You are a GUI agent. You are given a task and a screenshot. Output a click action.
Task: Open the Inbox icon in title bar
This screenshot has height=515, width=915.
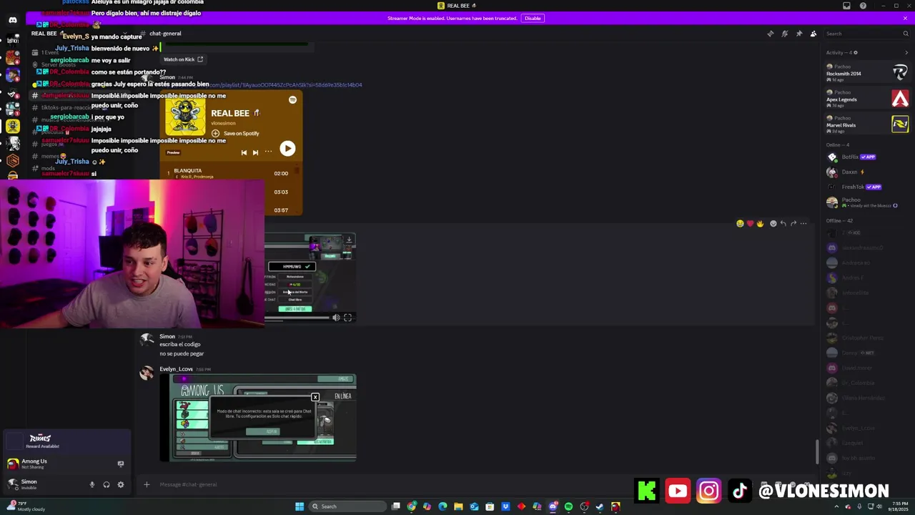[846, 6]
